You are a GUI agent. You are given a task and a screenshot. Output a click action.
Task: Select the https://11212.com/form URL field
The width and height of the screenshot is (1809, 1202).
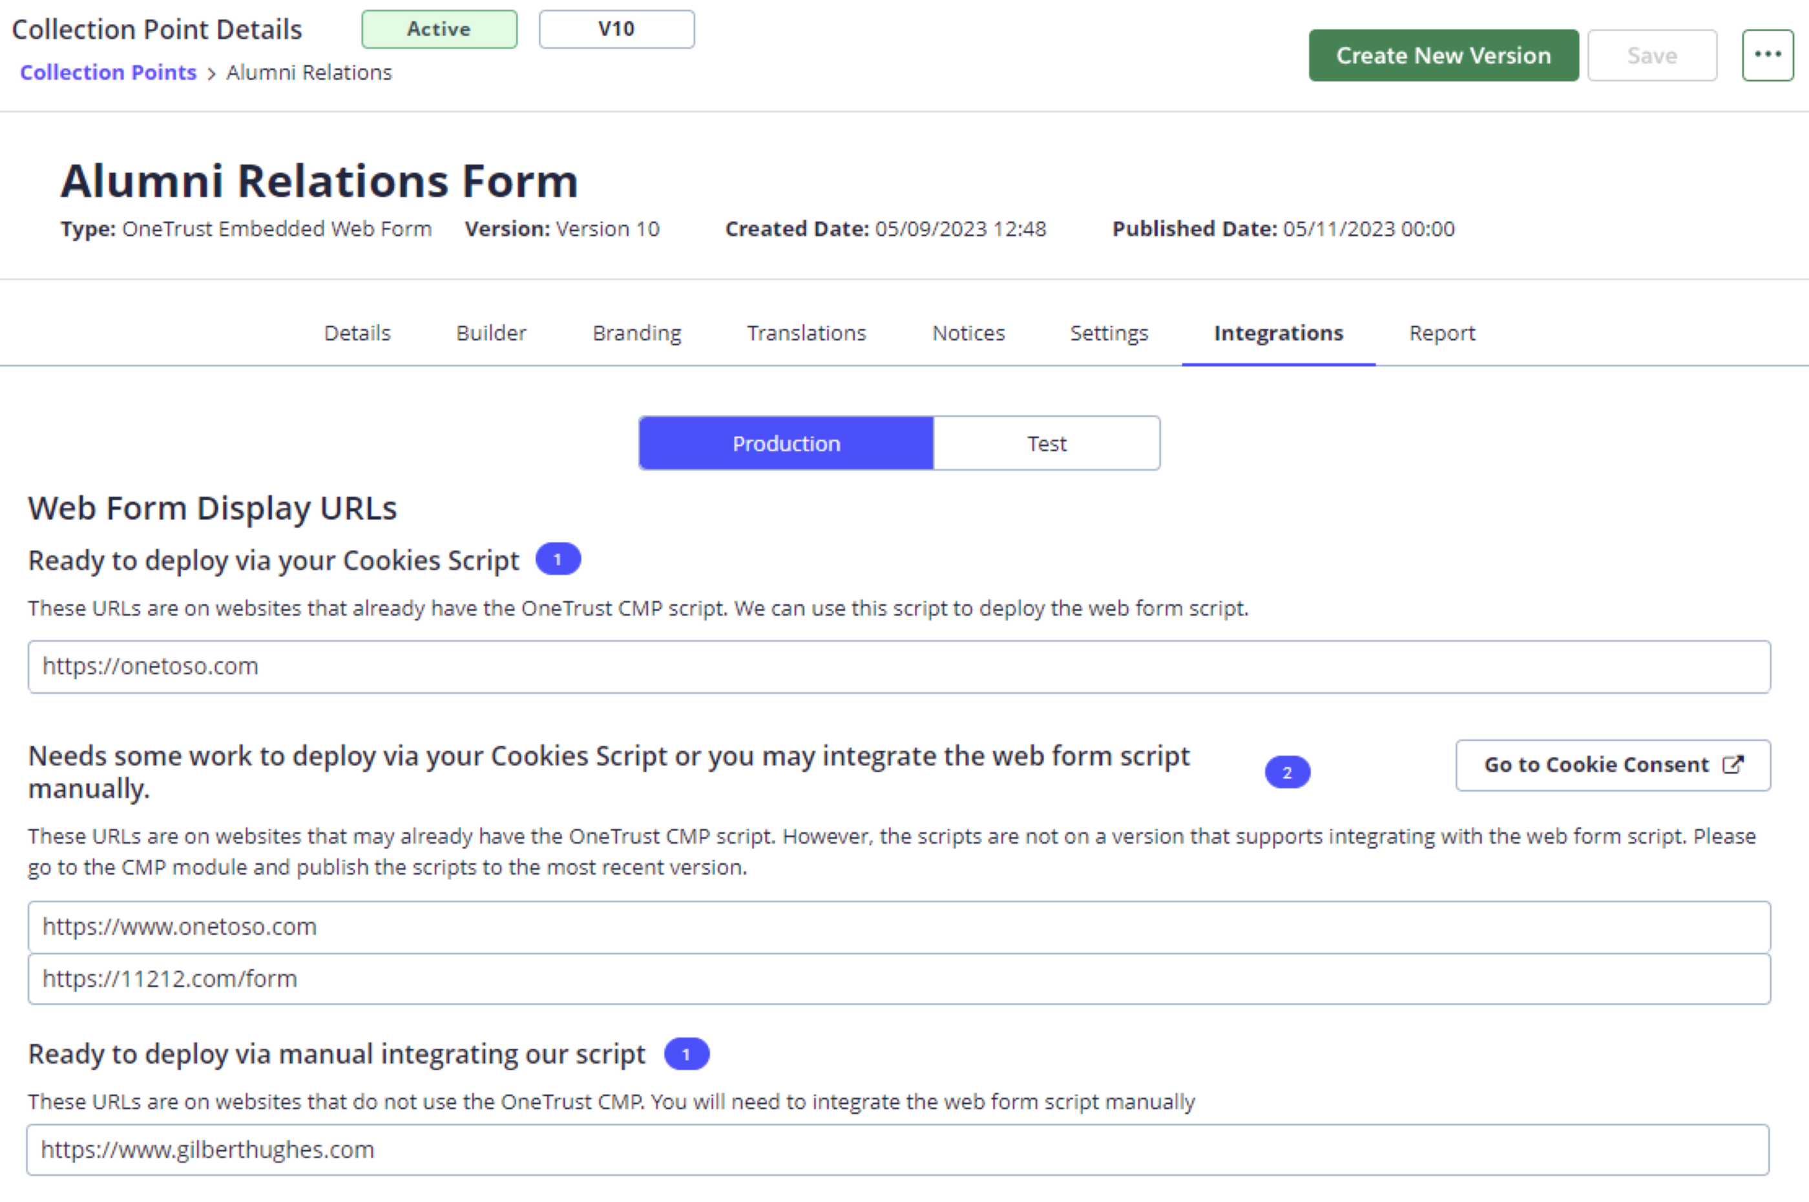pos(899,978)
